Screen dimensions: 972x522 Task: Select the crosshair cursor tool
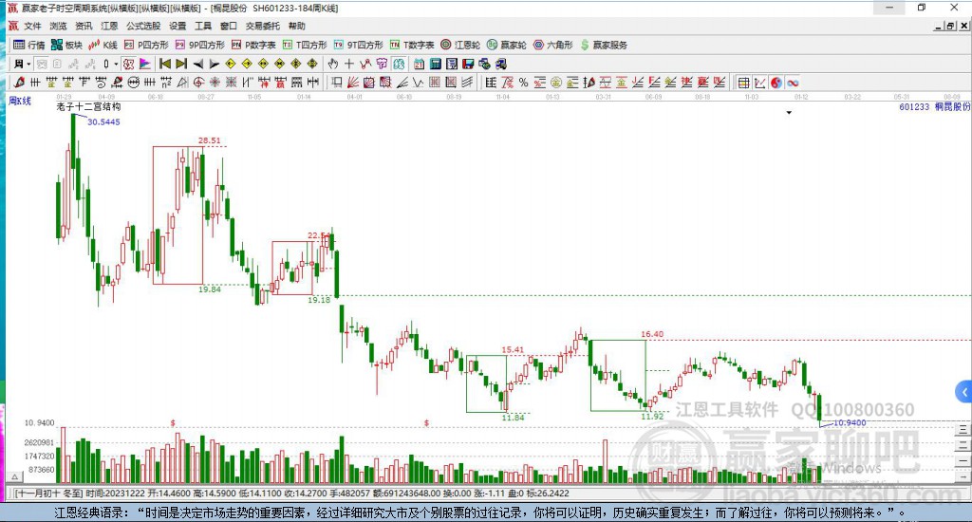[x=349, y=64]
